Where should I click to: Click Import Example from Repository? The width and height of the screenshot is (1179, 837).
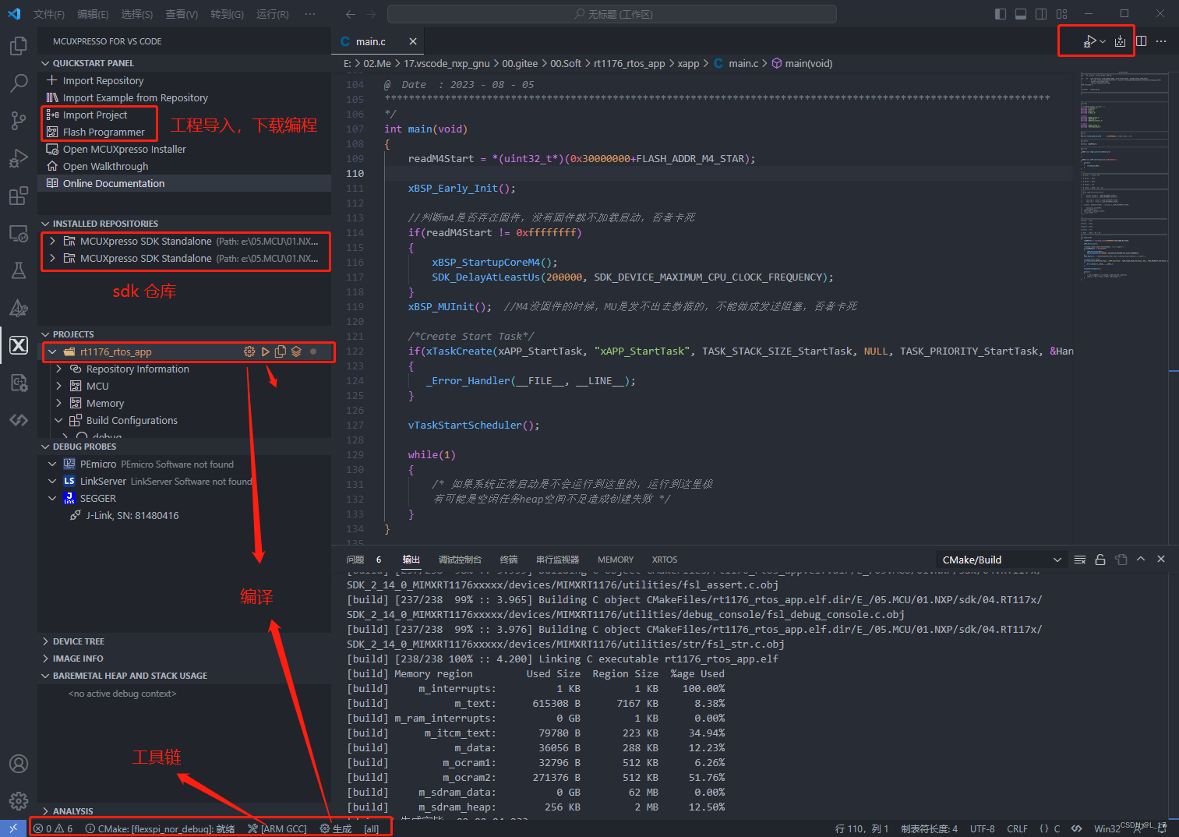coord(135,97)
